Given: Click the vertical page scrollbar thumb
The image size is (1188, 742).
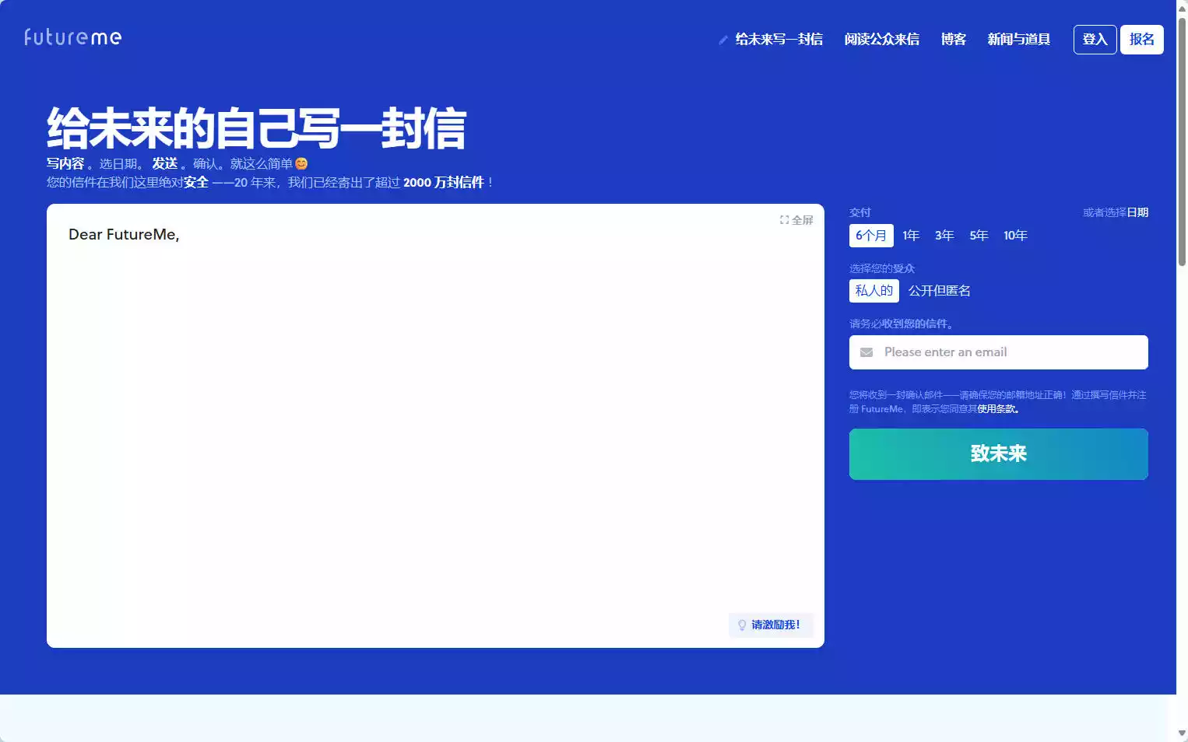Looking at the screenshot, I should [1182, 142].
